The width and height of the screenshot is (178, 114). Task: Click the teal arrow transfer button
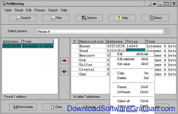click(64, 72)
